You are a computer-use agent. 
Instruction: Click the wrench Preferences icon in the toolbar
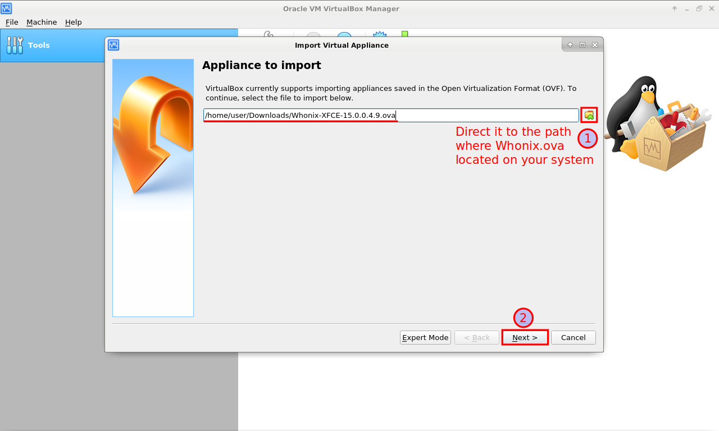coord(269,34)
